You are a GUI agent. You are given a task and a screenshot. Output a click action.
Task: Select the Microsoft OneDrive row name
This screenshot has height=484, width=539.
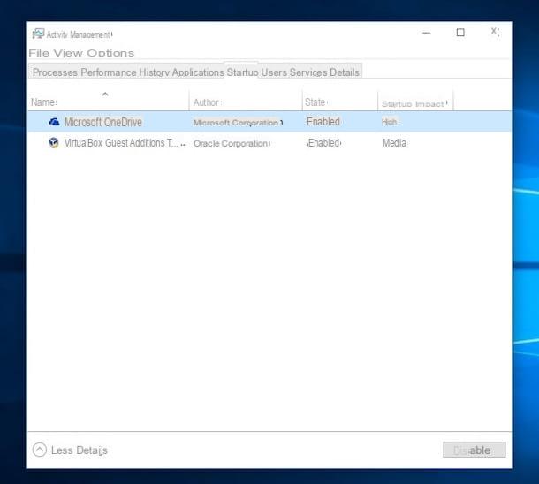pos(103,122)
